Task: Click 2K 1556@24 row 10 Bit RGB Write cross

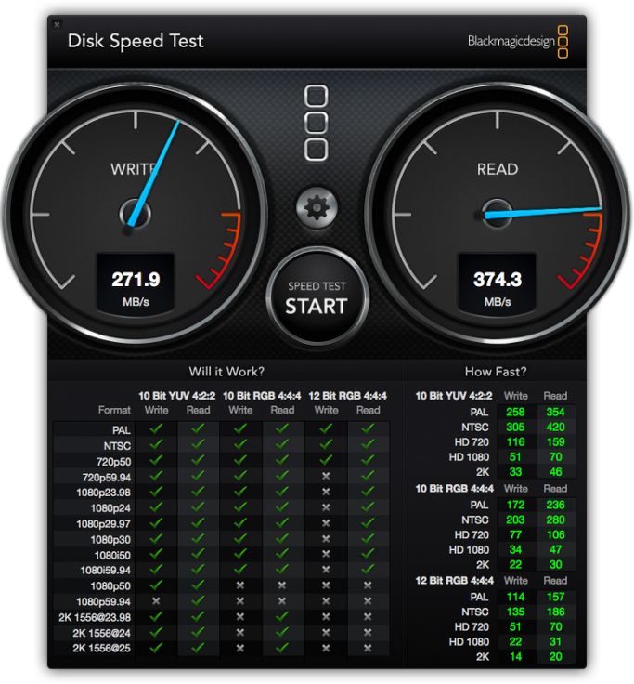Action: click(240, 633)
